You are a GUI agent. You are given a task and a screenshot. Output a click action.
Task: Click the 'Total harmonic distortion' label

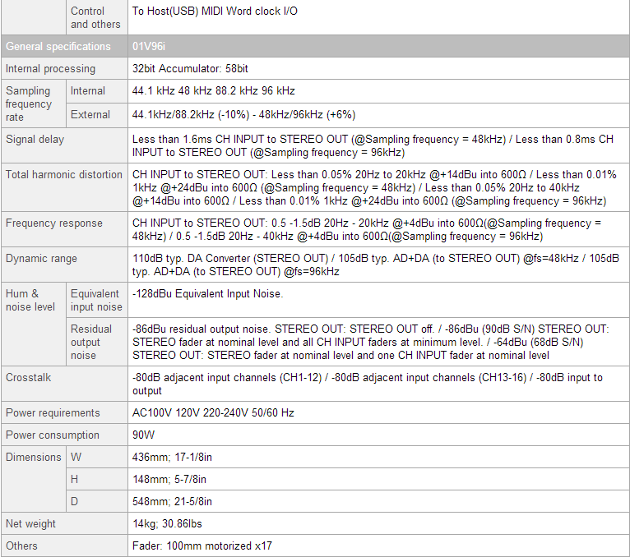point(64,174)
